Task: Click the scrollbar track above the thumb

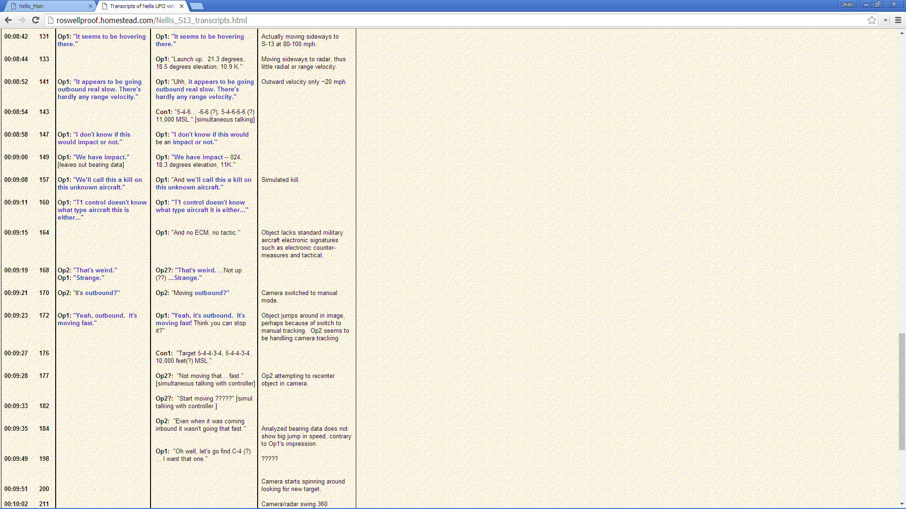Action: (902, 189)
